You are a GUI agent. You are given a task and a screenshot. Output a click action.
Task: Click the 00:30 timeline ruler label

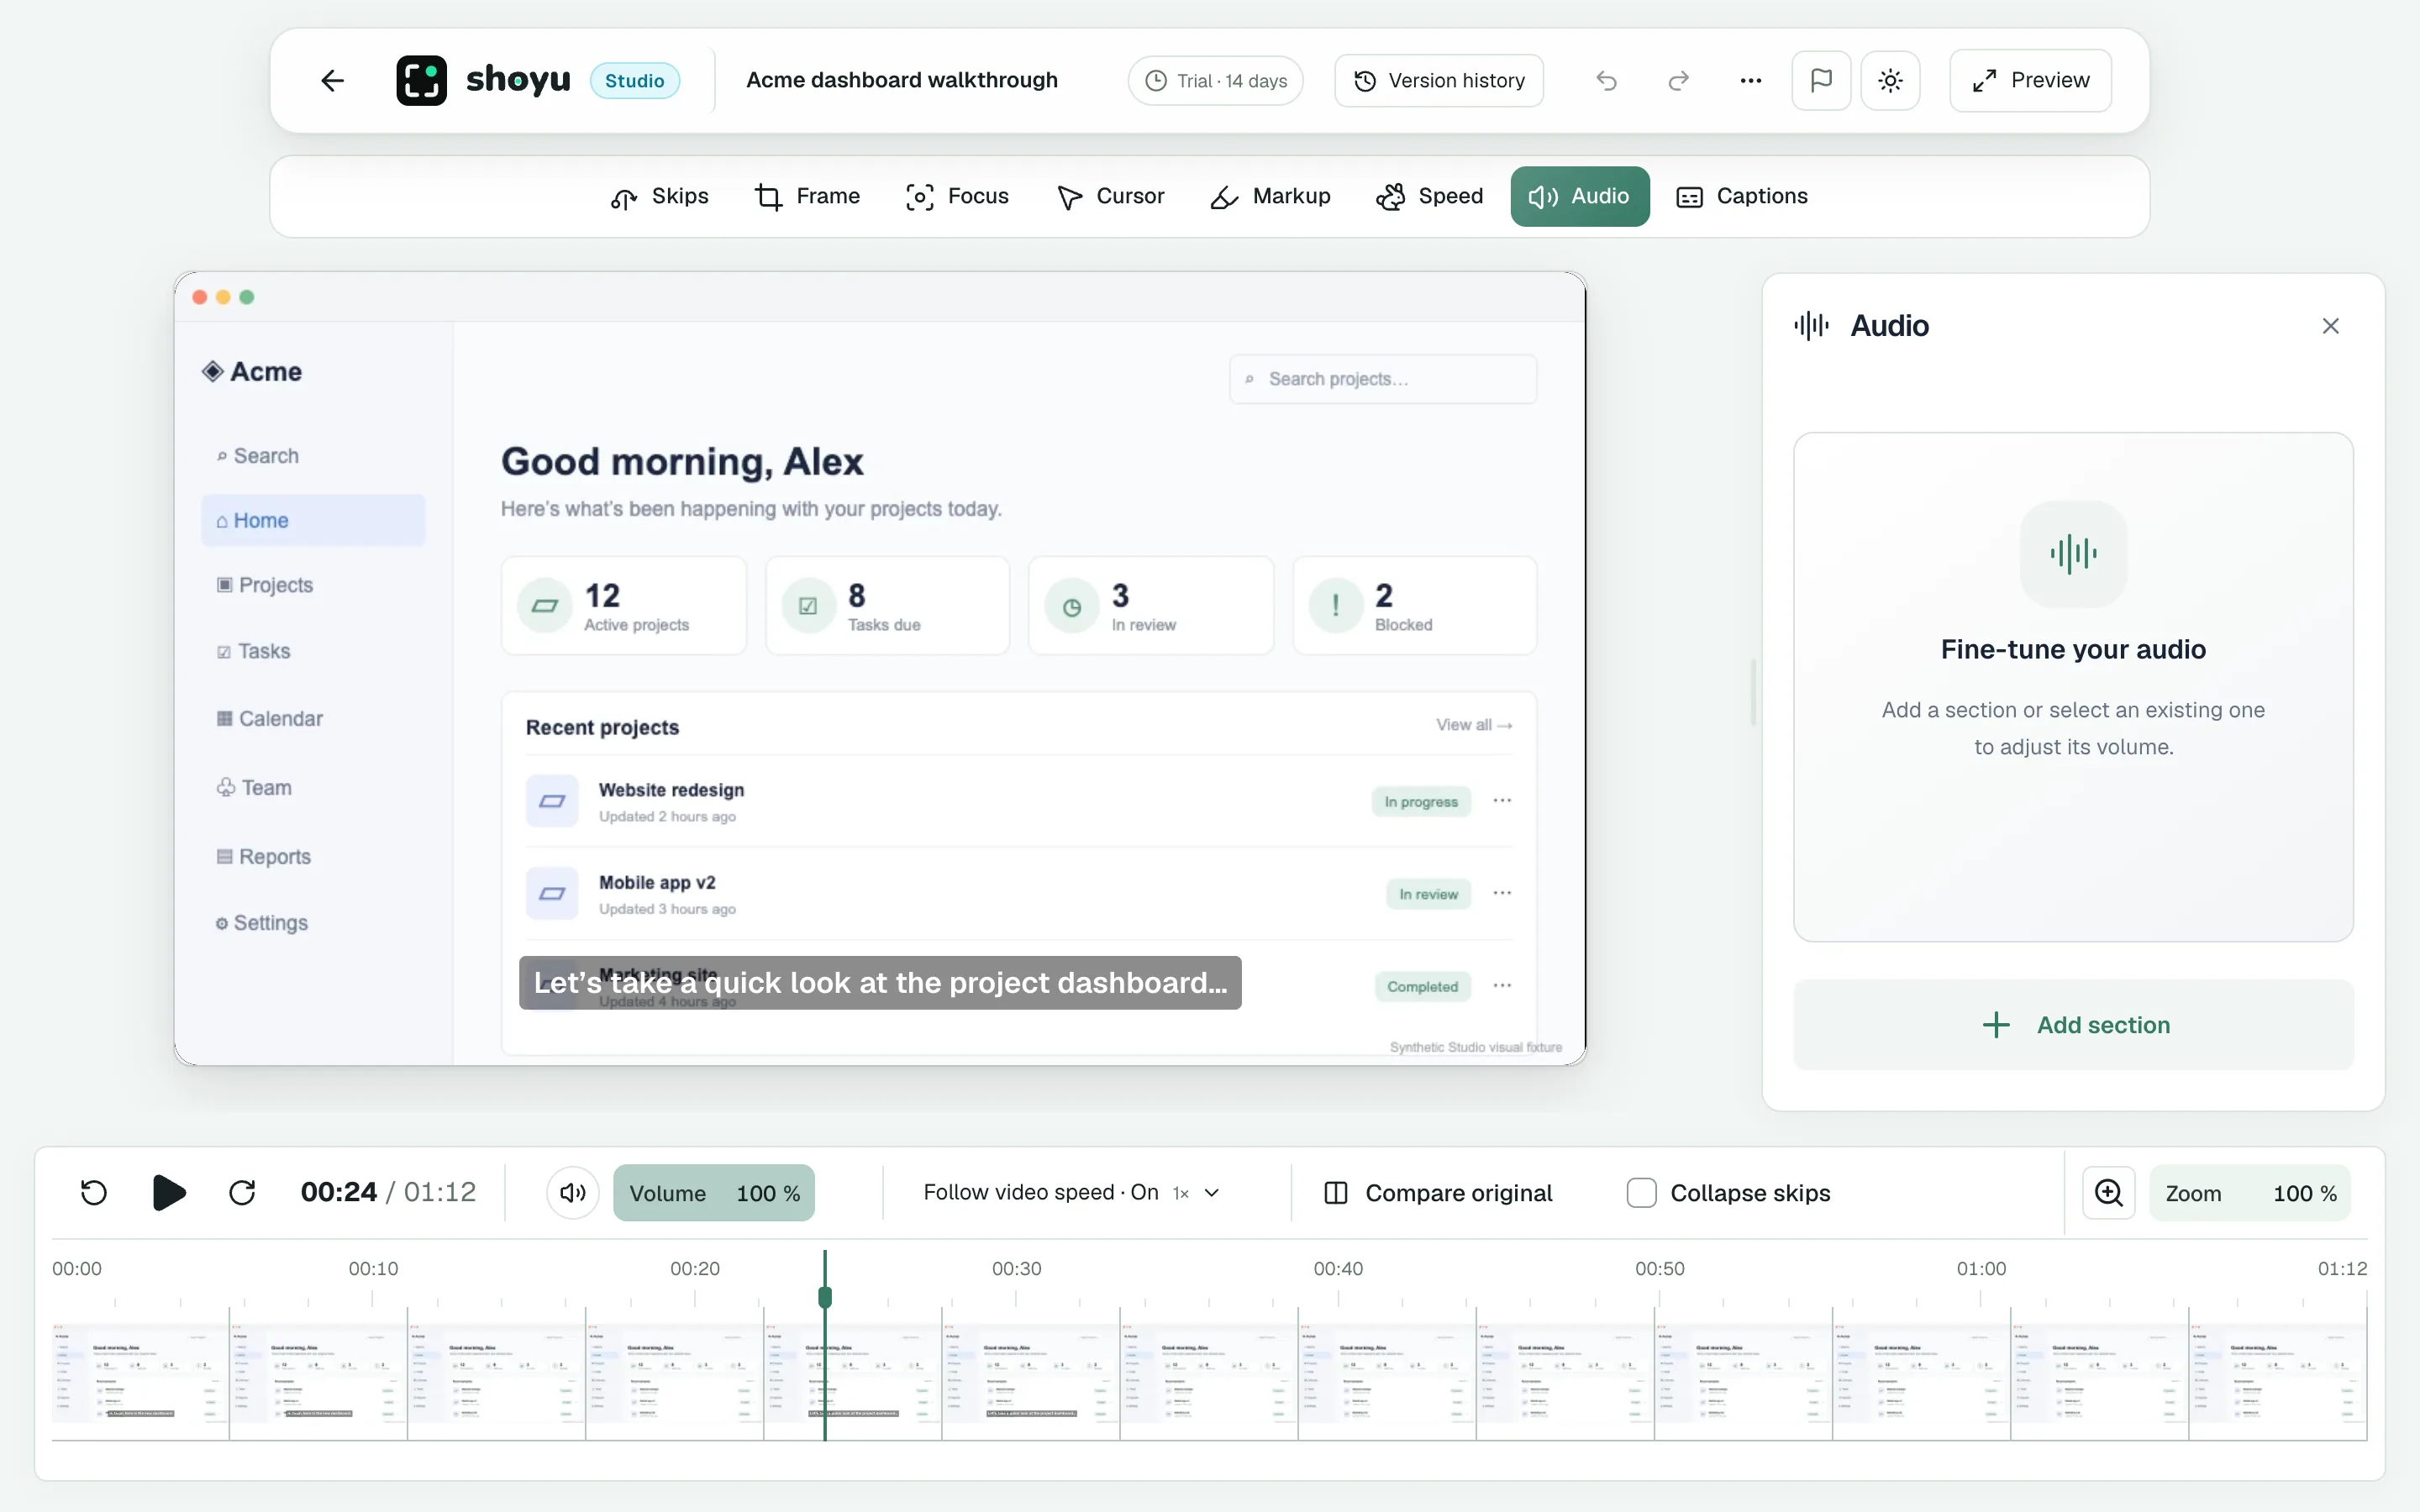pyautogui.click(x=1016, y=1268)
